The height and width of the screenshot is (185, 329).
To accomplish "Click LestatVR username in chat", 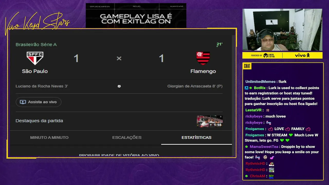I will (x=253, y=110).
